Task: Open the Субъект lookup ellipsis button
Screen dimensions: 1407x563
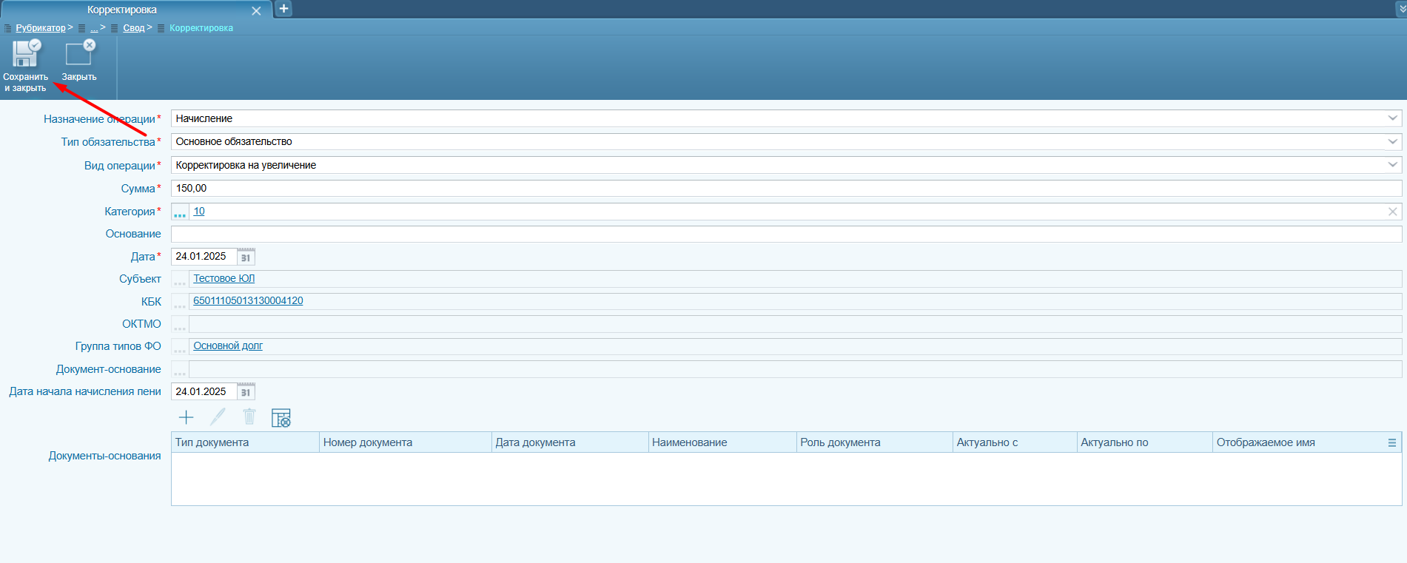Action: 180,279
